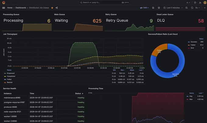Open the Job Throughput panel title

(x=10, y=34)
